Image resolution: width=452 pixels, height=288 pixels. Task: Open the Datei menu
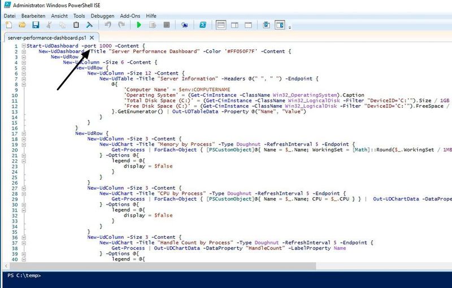coord(10,16)
